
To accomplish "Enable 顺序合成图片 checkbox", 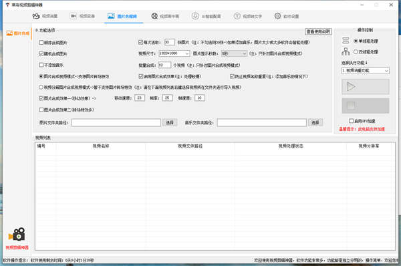I will [41, 43].
